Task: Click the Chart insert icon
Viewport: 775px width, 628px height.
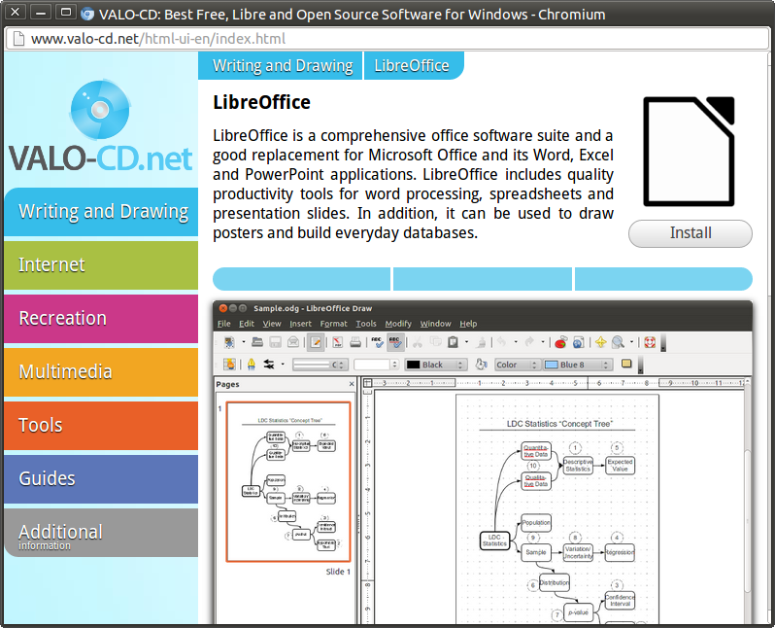Action: [x=560, y=342]
